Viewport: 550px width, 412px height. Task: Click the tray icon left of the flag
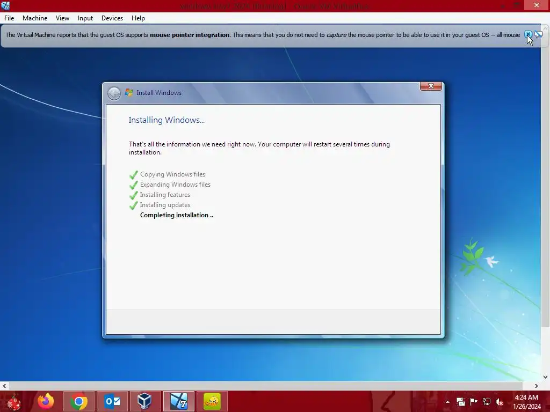click(x=460, y=402)
